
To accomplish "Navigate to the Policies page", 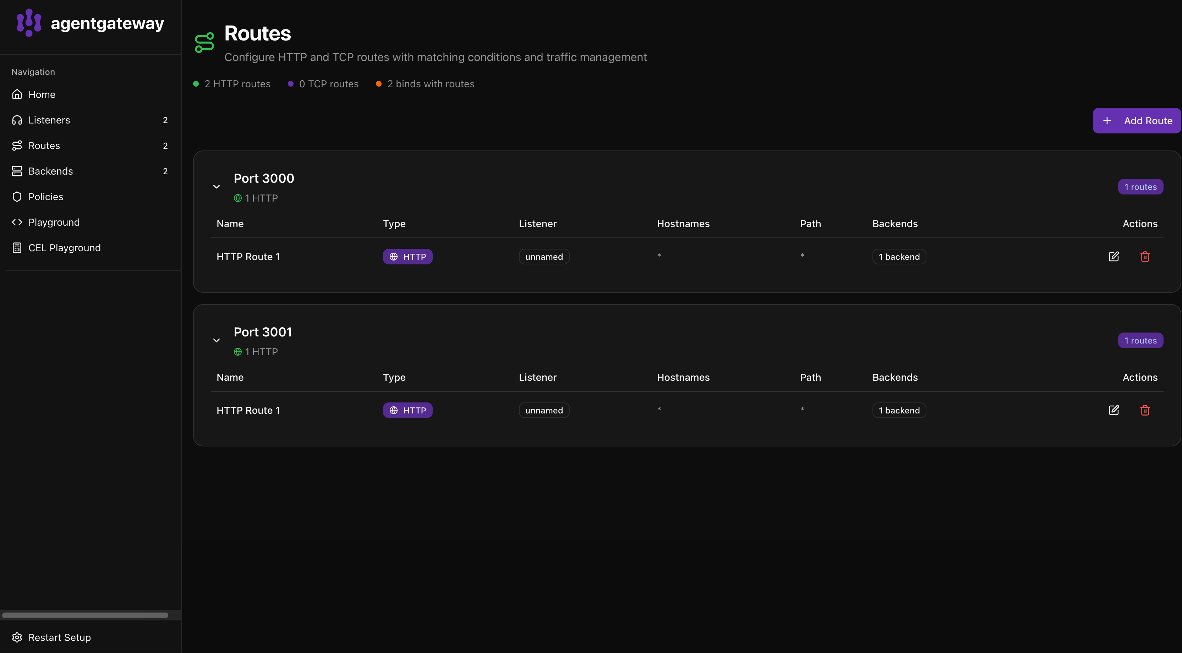I will tap(46, 196).
